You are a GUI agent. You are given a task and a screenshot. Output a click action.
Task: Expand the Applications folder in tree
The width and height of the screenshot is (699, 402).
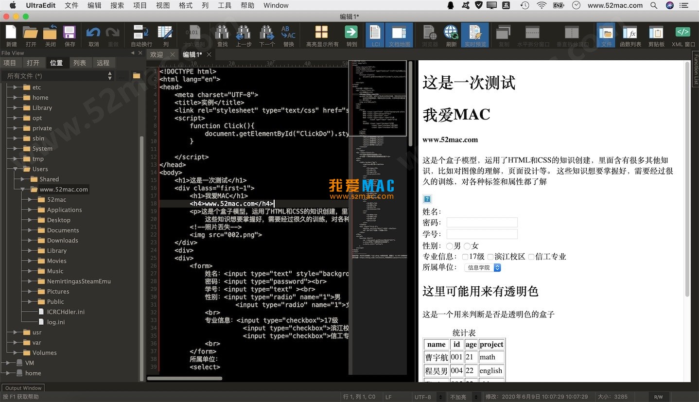[30, 210]
